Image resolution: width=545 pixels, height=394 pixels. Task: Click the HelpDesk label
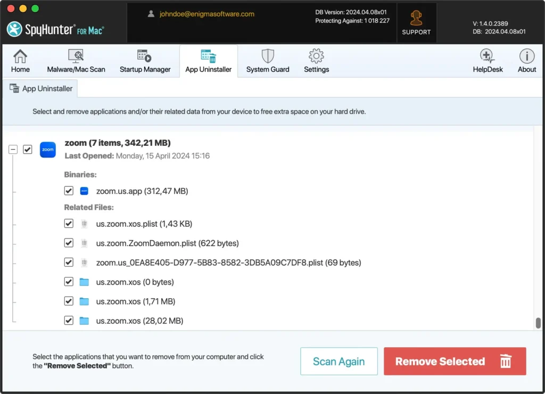pyautogui.click(x=488, y=70)
